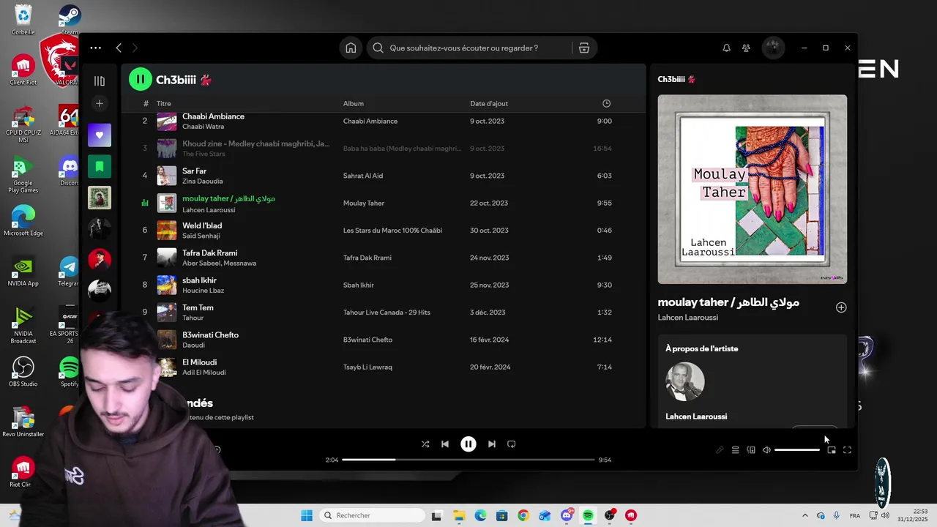Open Chaabi Watra artist link
This screenshot has height=527, width=937.
point(203,127)
